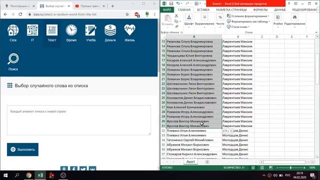Image resolution: width=320 pixels, height=180 pixels.
Task: Open the Деньги coins icon
Action: click(x=110, y=32)
